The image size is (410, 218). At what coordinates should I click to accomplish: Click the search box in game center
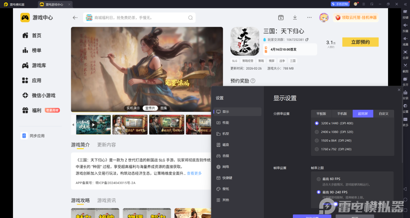[139, 18]
